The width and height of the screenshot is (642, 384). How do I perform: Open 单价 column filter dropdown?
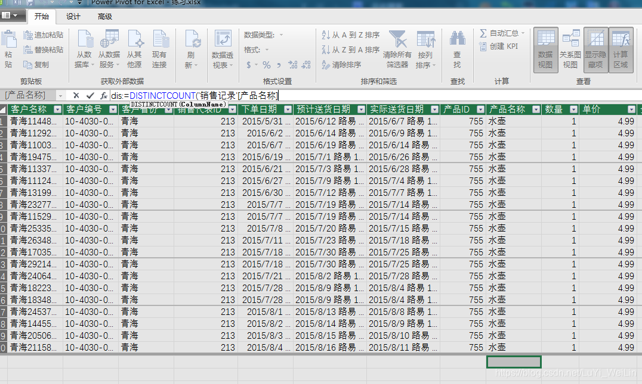click(x=632, y=110)
